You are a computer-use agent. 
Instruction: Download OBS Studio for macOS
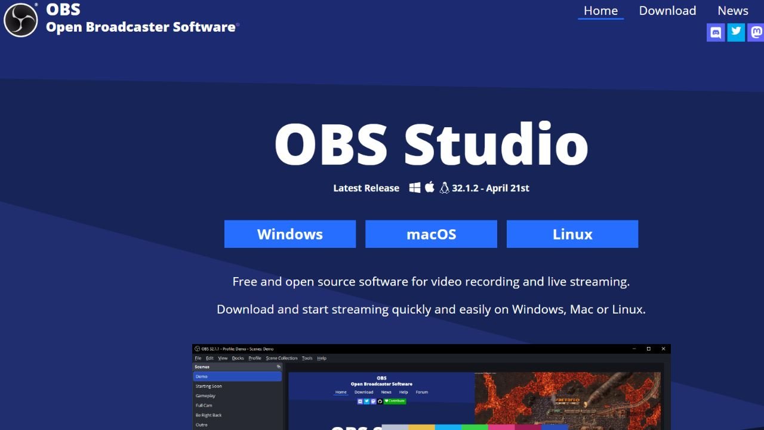coord(431,234)
